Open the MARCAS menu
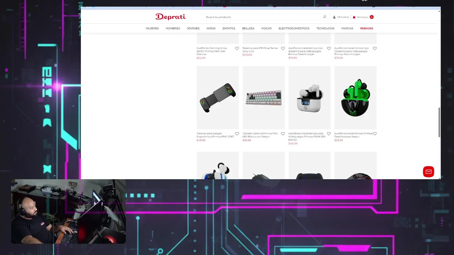This screenshot has width=454, height=255. coord(347,28)
